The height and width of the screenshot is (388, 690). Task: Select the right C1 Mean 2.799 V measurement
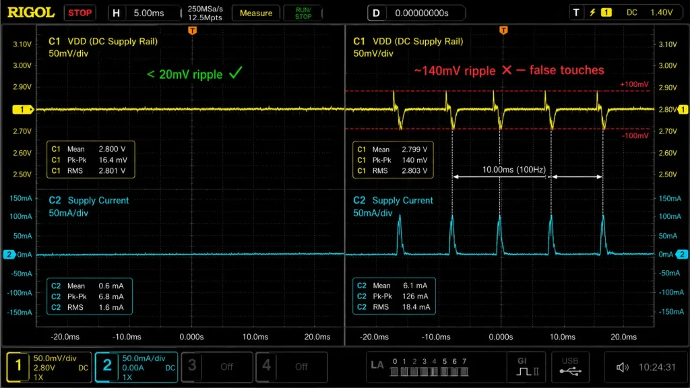tap(392, 150)
